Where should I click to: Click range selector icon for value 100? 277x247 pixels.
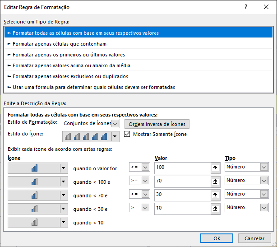pyautogui.click(x=216, y=168)
